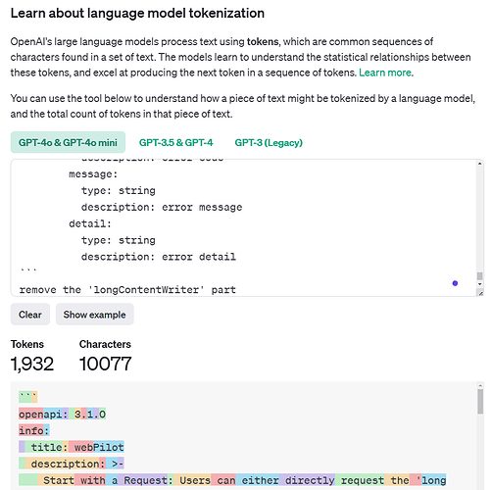
Task: Click inside the text input area
Action: click(x=243, y=227)
